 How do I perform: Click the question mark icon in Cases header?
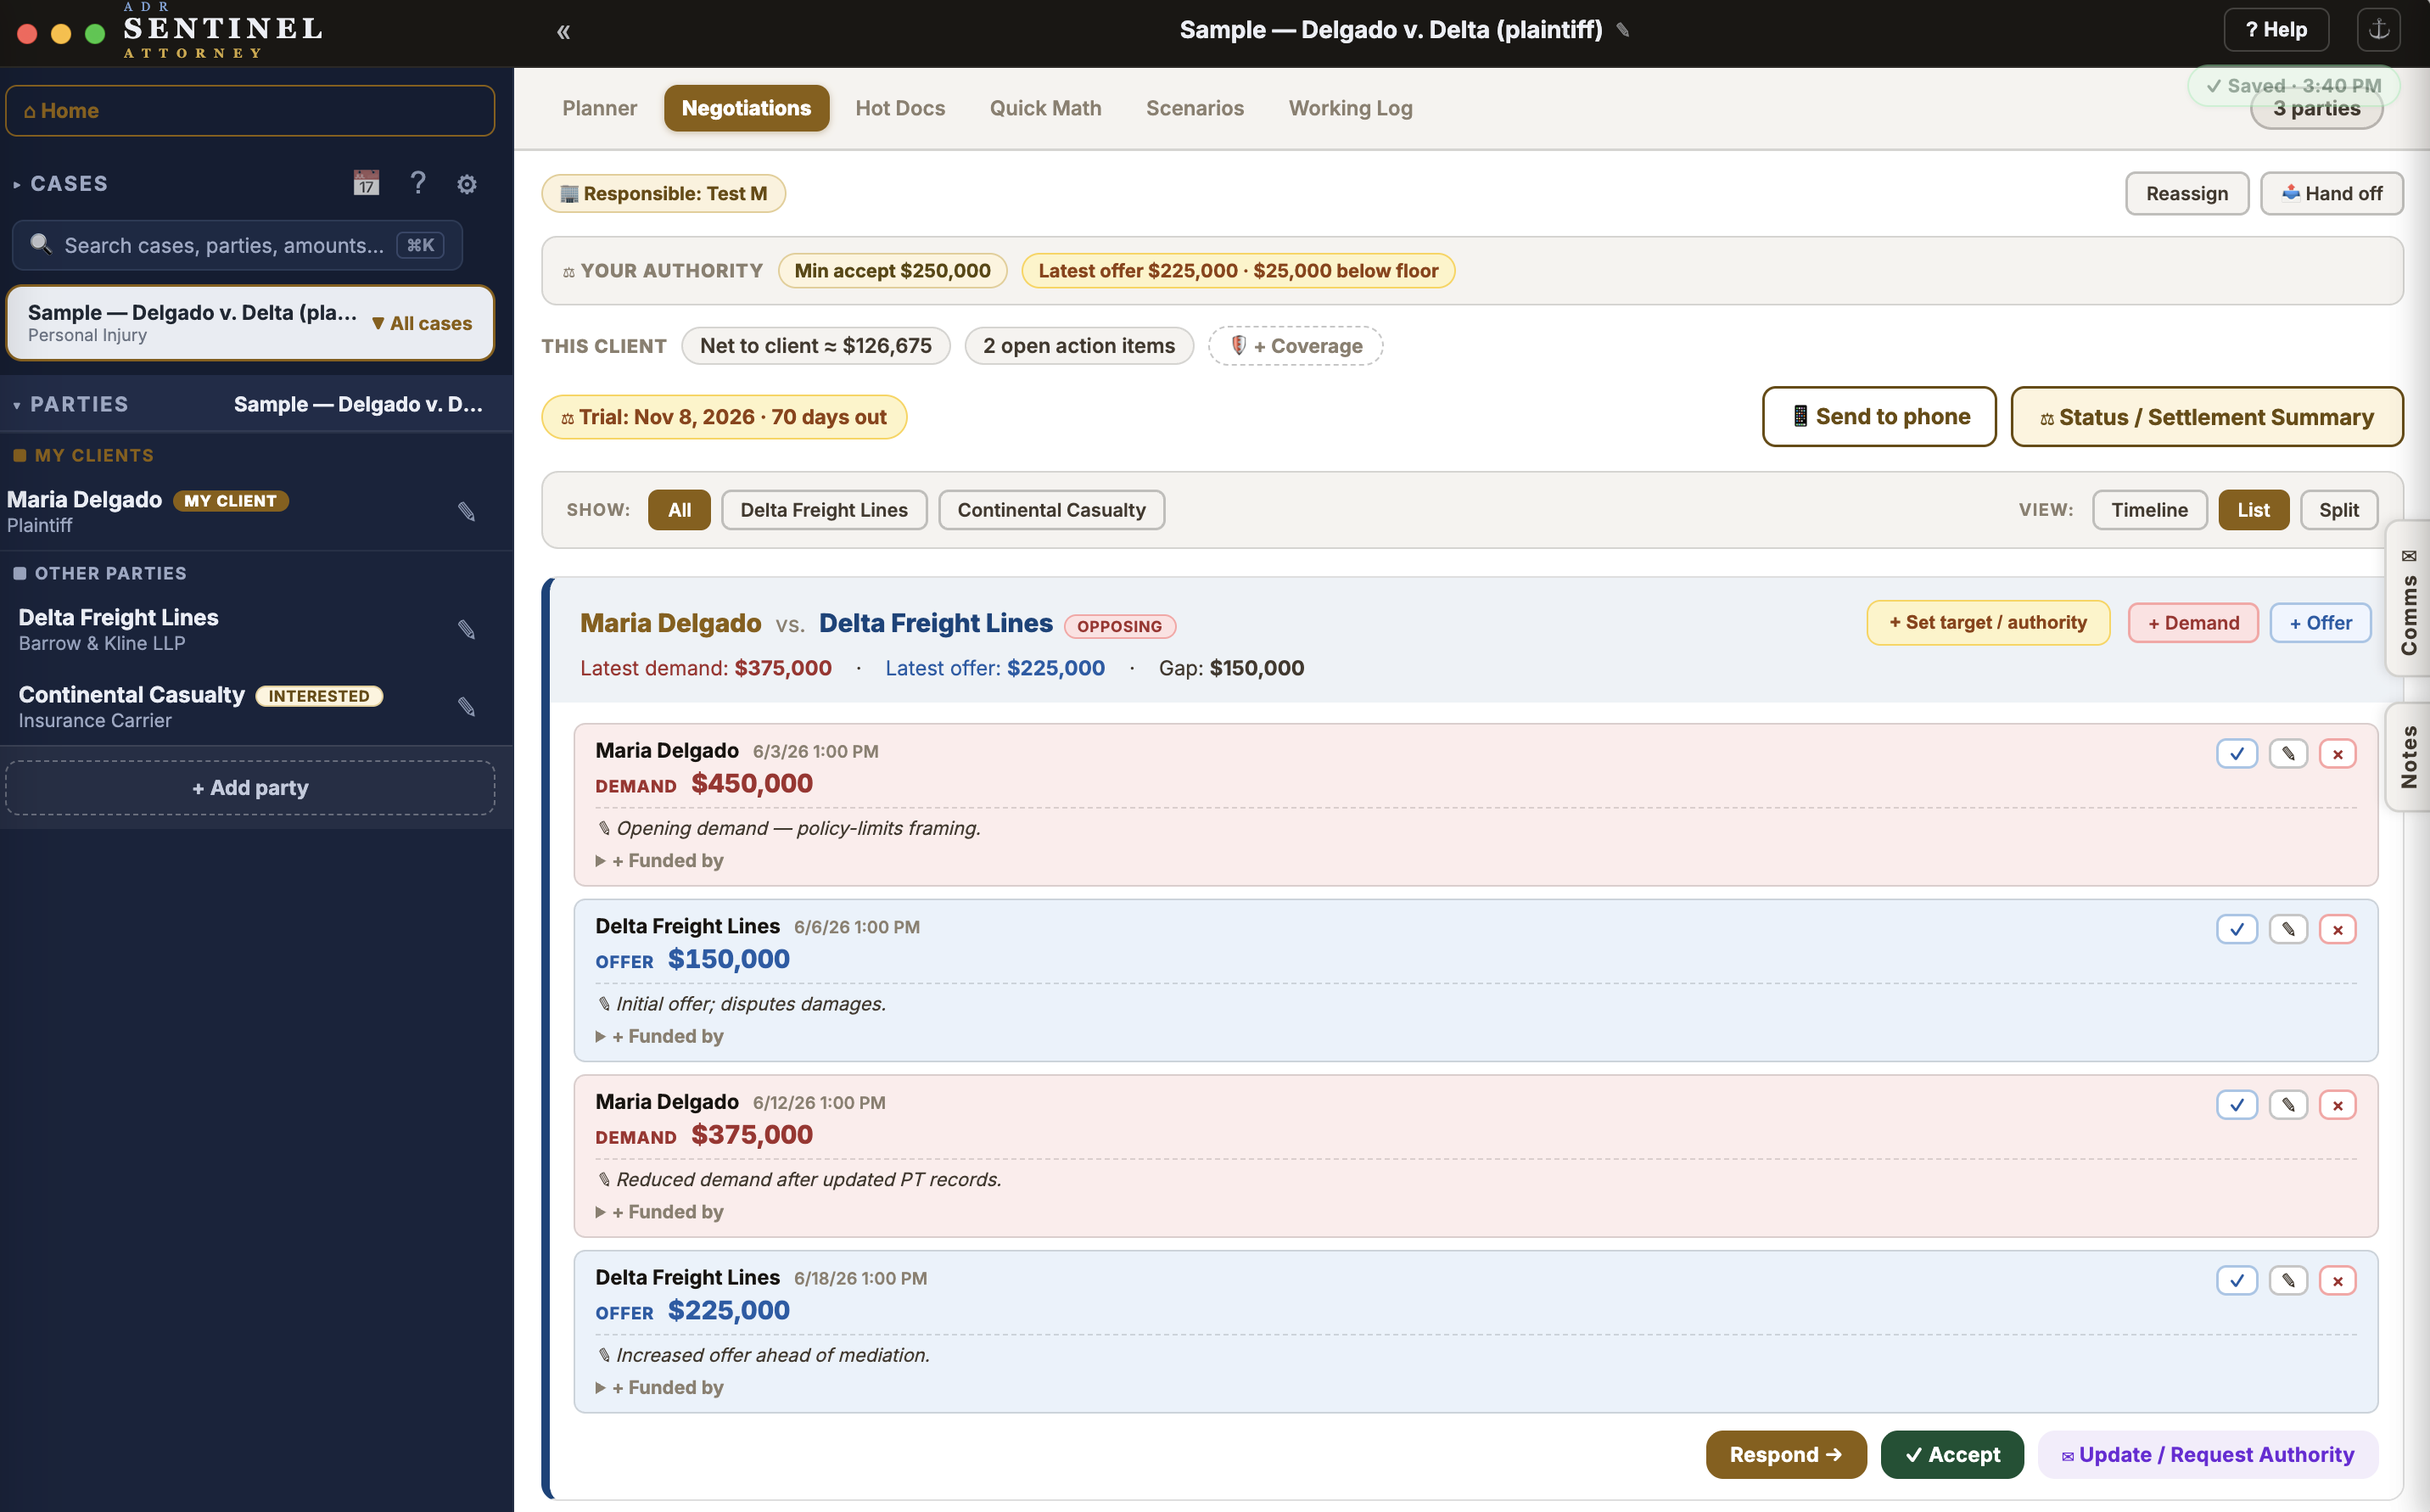(418, 183)
